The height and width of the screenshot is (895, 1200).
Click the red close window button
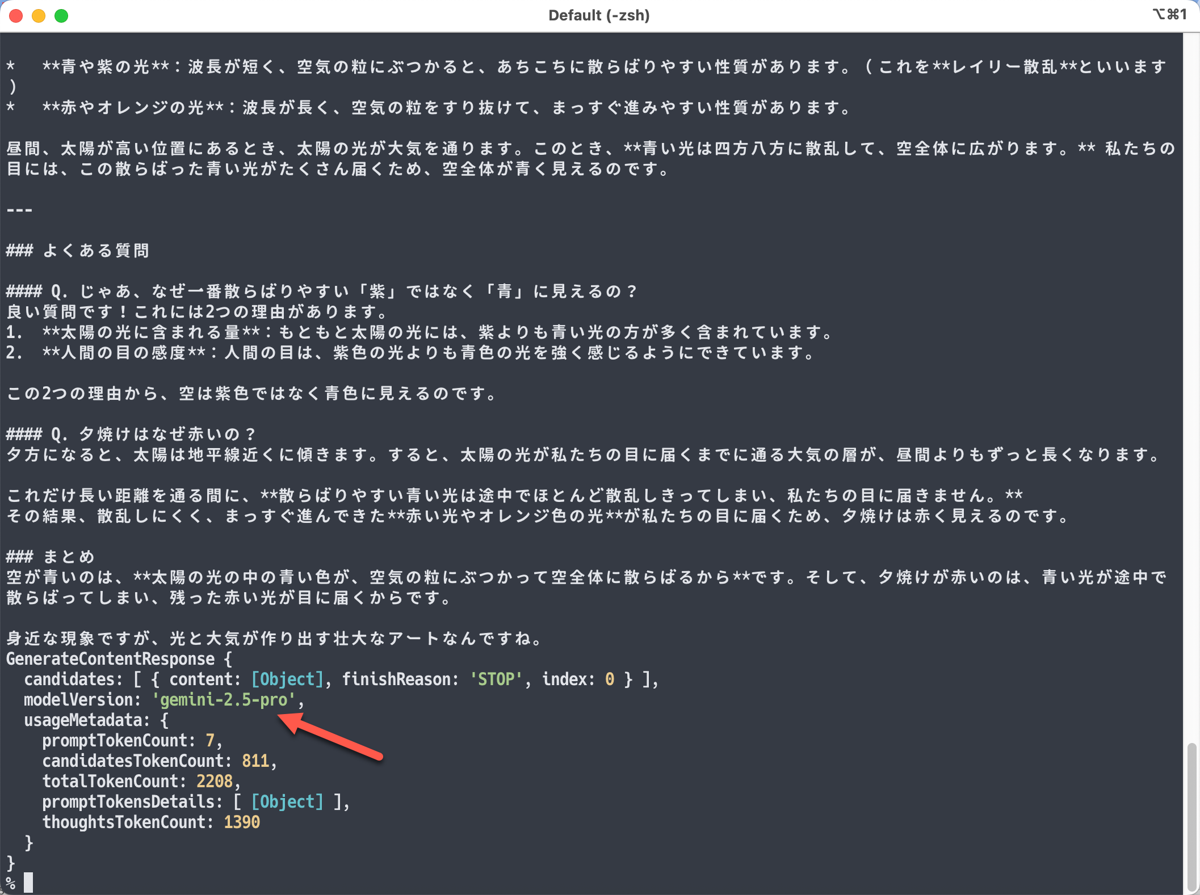(16, 15)
